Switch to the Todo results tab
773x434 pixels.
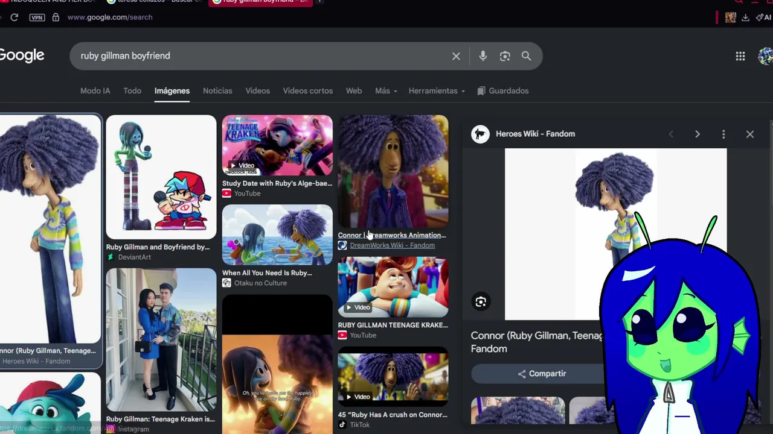pos(132,91)
